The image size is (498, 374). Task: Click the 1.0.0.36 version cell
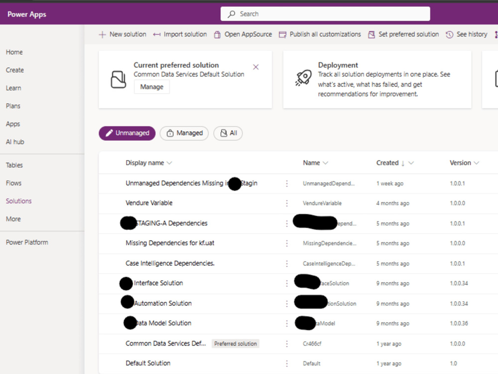[x=459, y=324]
